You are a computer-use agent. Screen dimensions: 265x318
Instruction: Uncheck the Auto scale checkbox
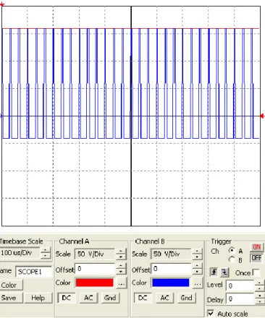[x=211, y=313]
